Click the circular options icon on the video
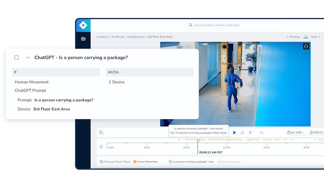This screenshot has width=324, height=188. (306, 47)
